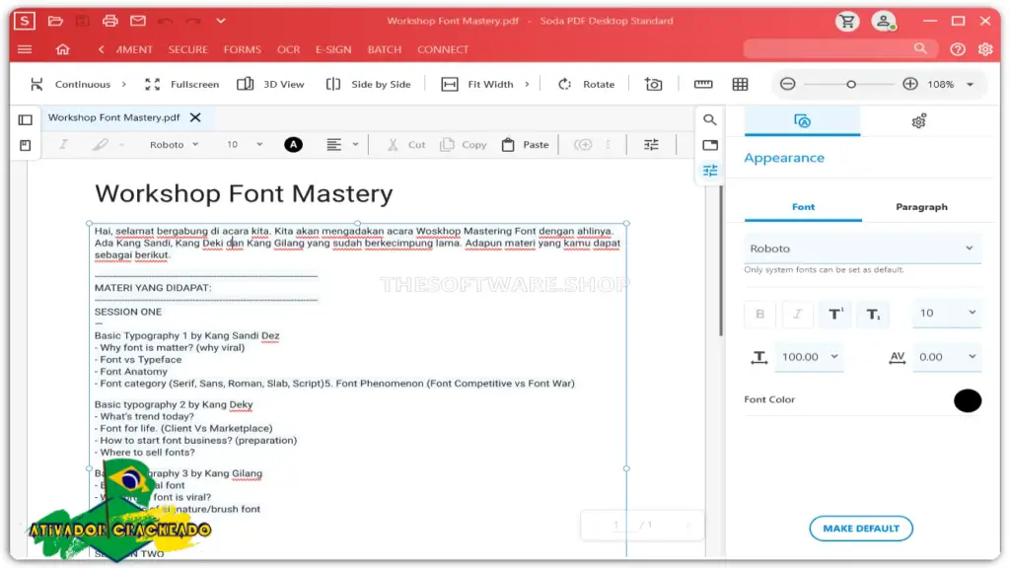Toggle Italic in Appearance panel
The height and width of the screenshot is (568, 1010).
coord(797,315)
